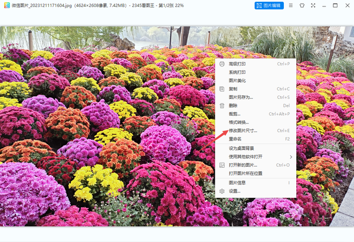Click the copy icon next to 复制
The width and height of the screenshot is (354, 242).
pos(222,89)
